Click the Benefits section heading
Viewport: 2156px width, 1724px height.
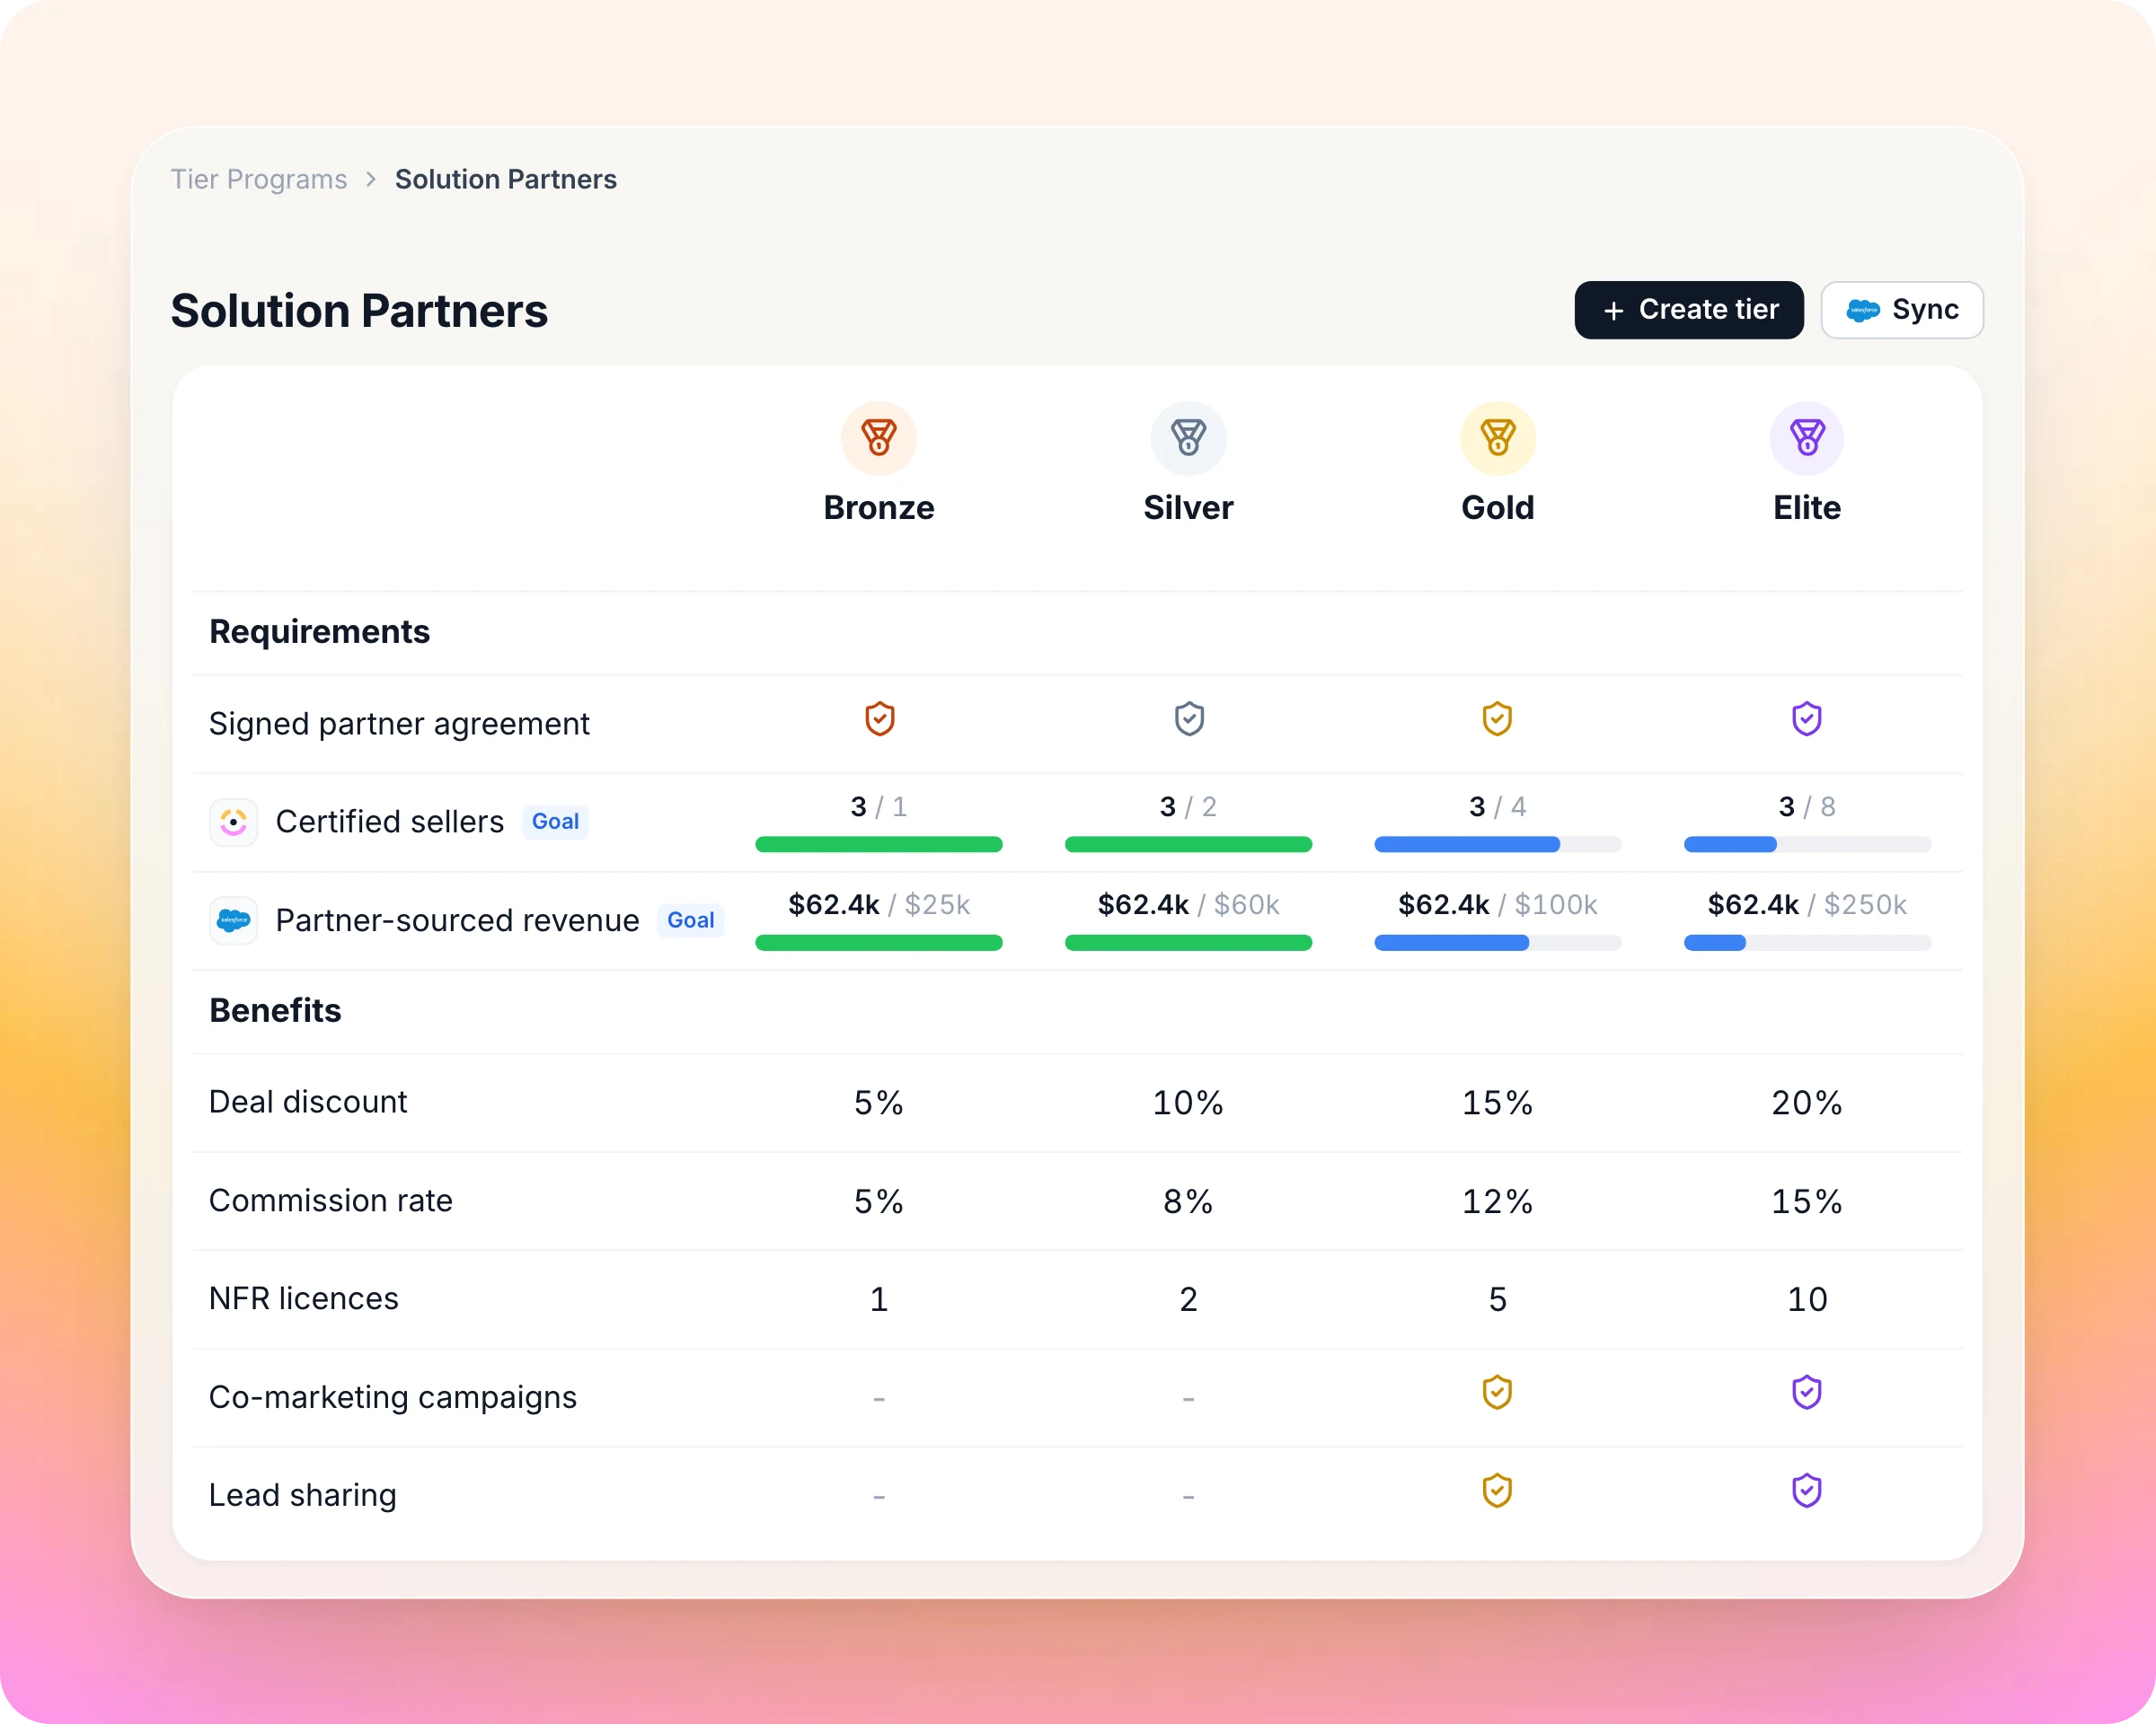tap(275, 1010)
